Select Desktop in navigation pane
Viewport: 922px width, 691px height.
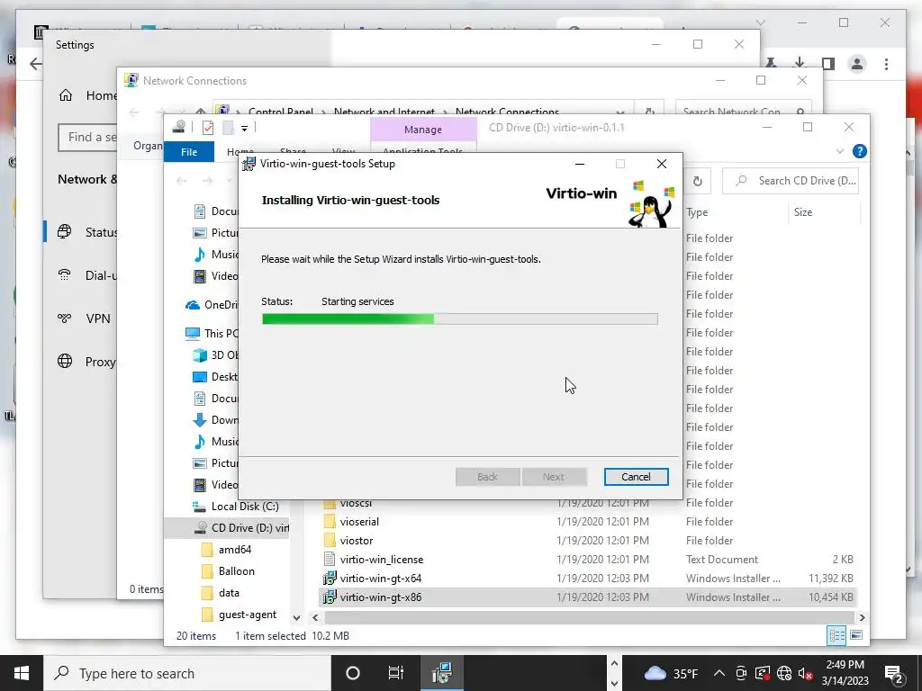click(216, 377)
